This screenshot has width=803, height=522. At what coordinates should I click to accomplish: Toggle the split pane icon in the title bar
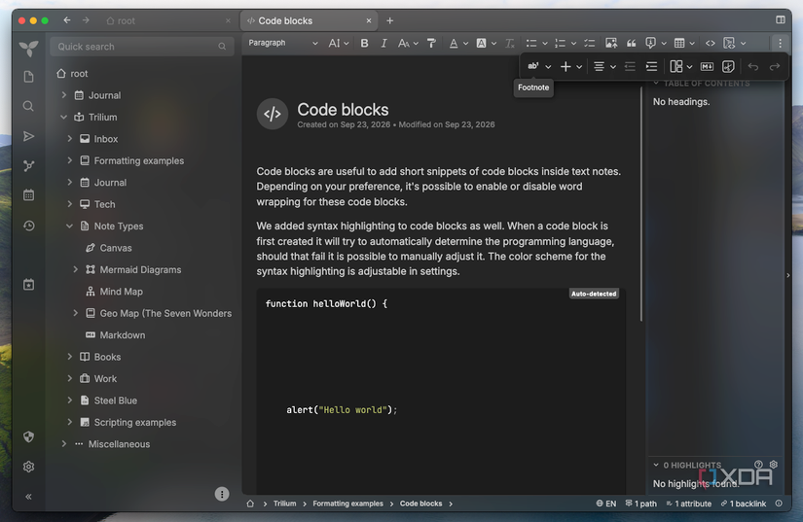[780, 20]
